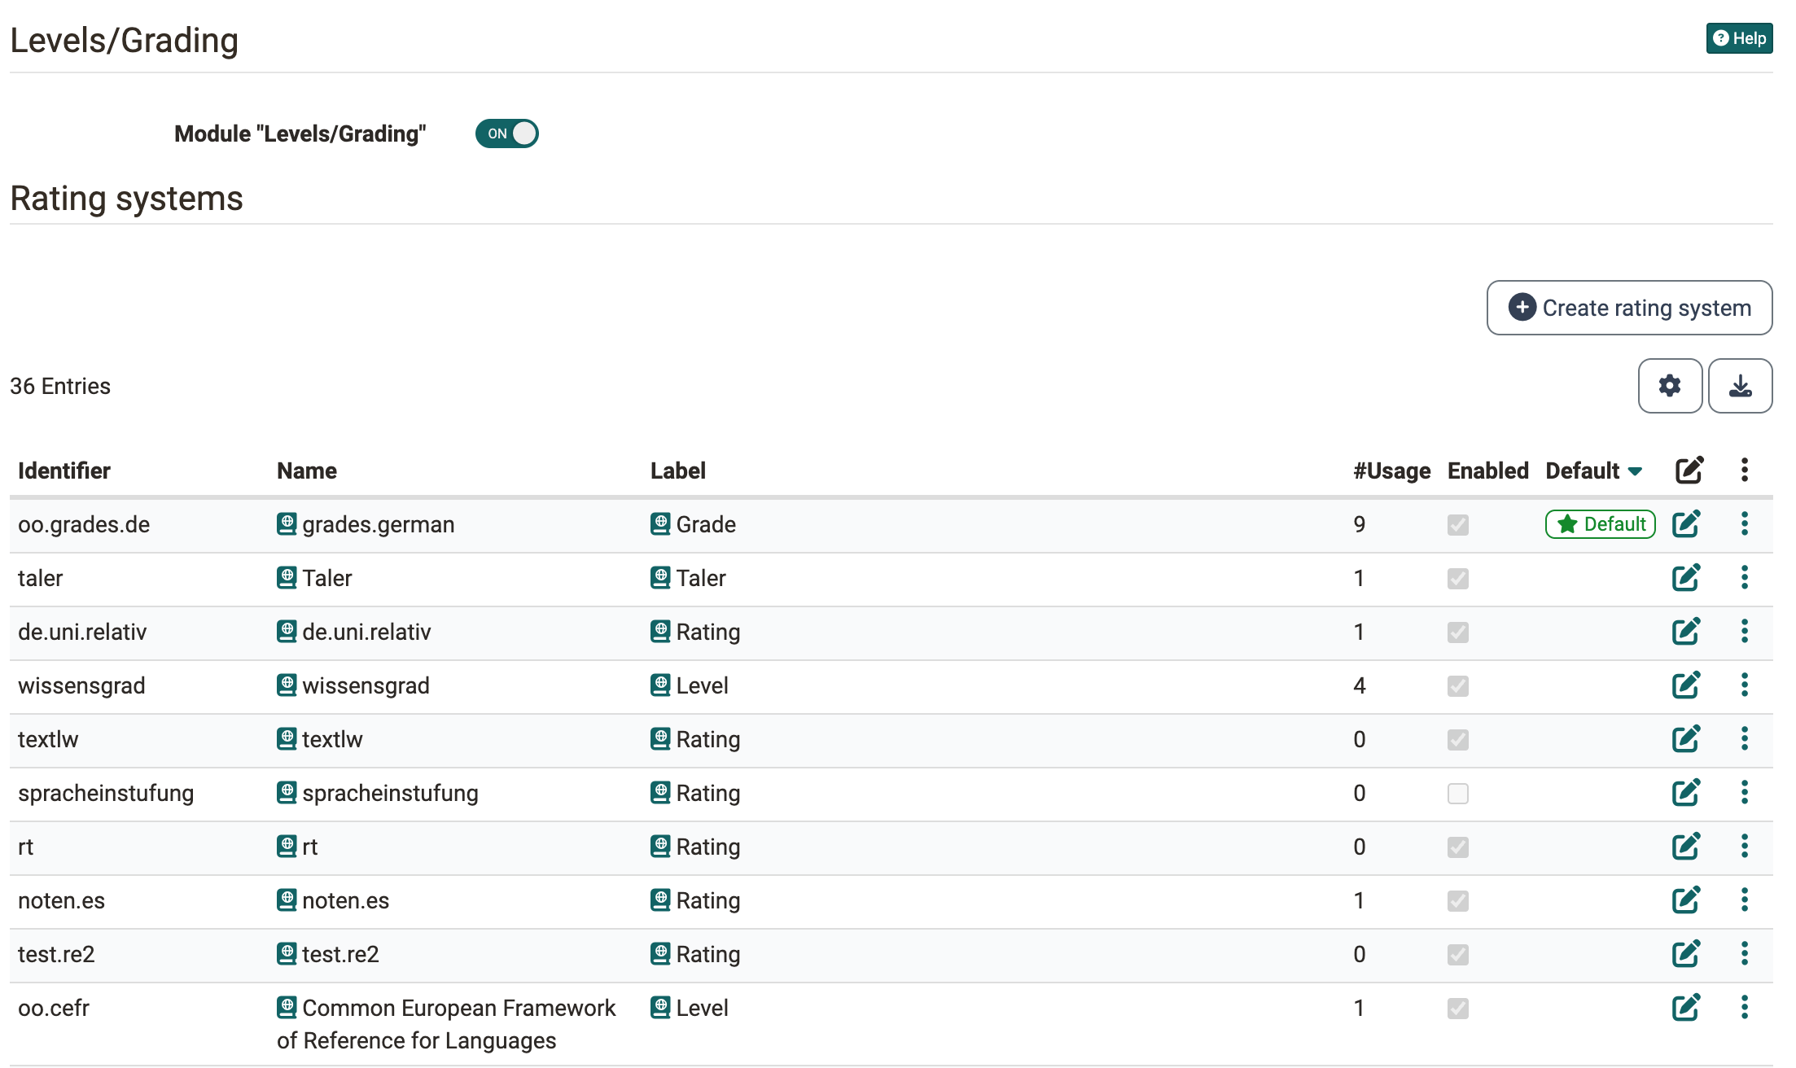The image size is (1796, 1068).
Task: Edit the test.re2 rating system
Action: 1686,954
